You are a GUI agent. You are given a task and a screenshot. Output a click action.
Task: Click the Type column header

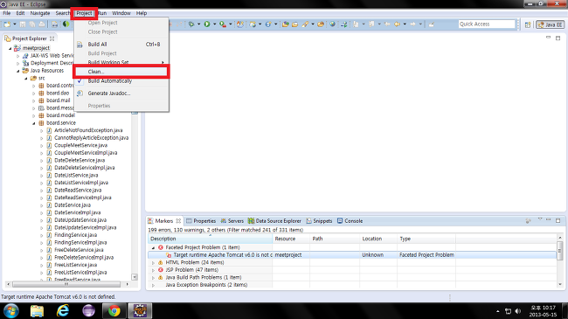(x=426, y=239)
